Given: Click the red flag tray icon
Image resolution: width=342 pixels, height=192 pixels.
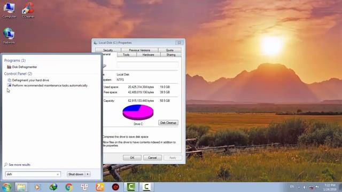Looking at the screenshot, I should pos(311,187).
